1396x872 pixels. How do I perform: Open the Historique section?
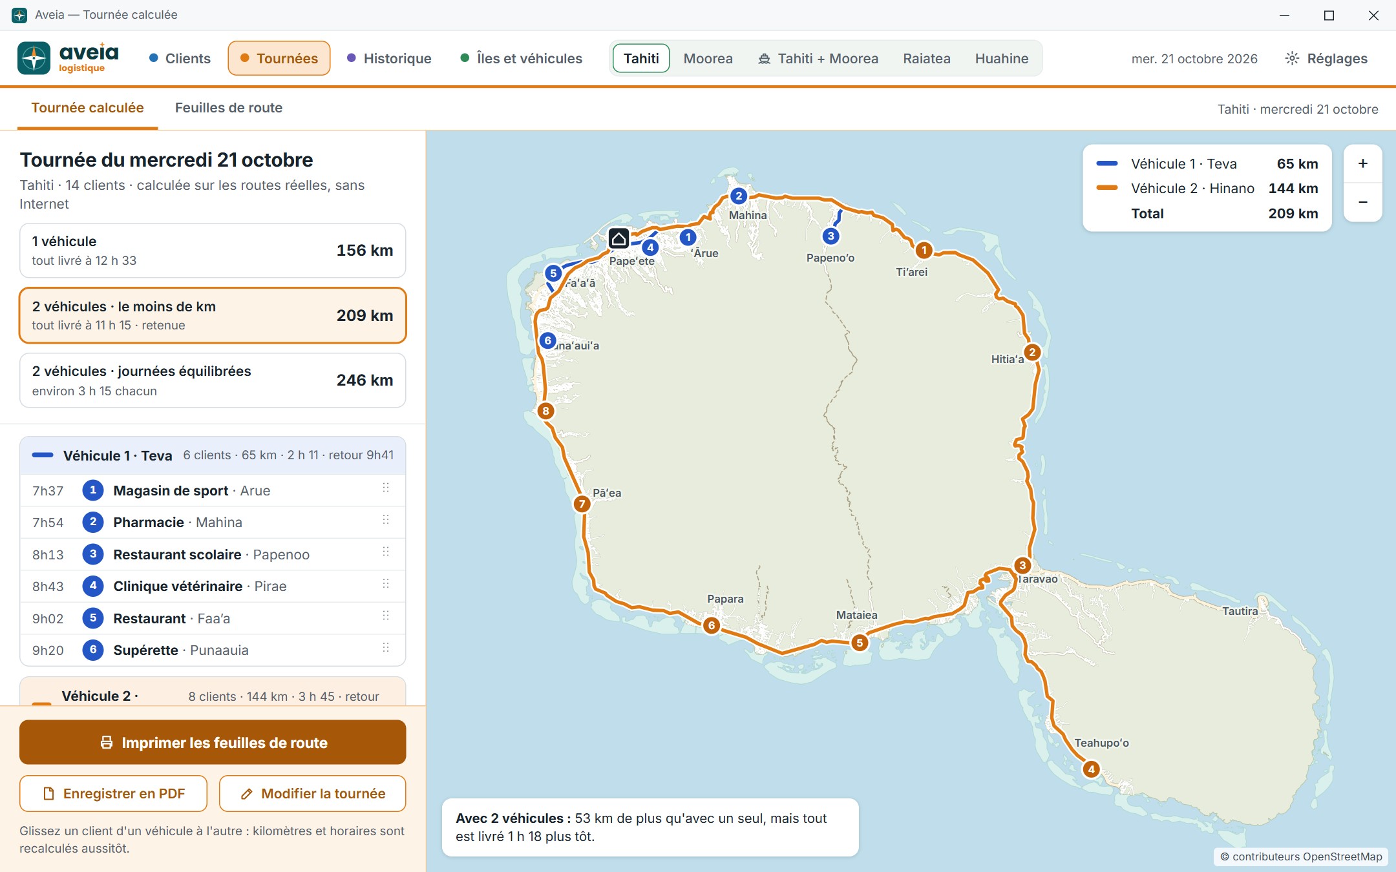tap(389, 58)
